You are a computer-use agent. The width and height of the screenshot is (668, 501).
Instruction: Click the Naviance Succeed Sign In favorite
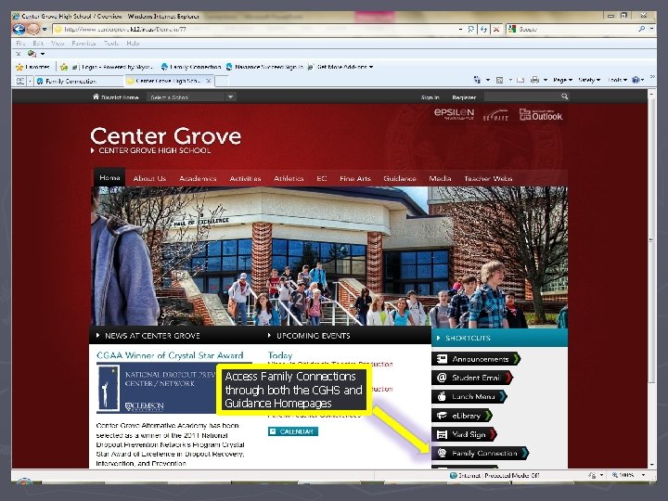pyautogui.click(x=264, y=67)
